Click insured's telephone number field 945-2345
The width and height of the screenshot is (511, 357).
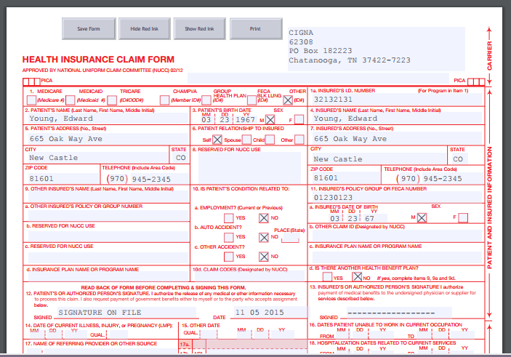(x=452, y=179)
